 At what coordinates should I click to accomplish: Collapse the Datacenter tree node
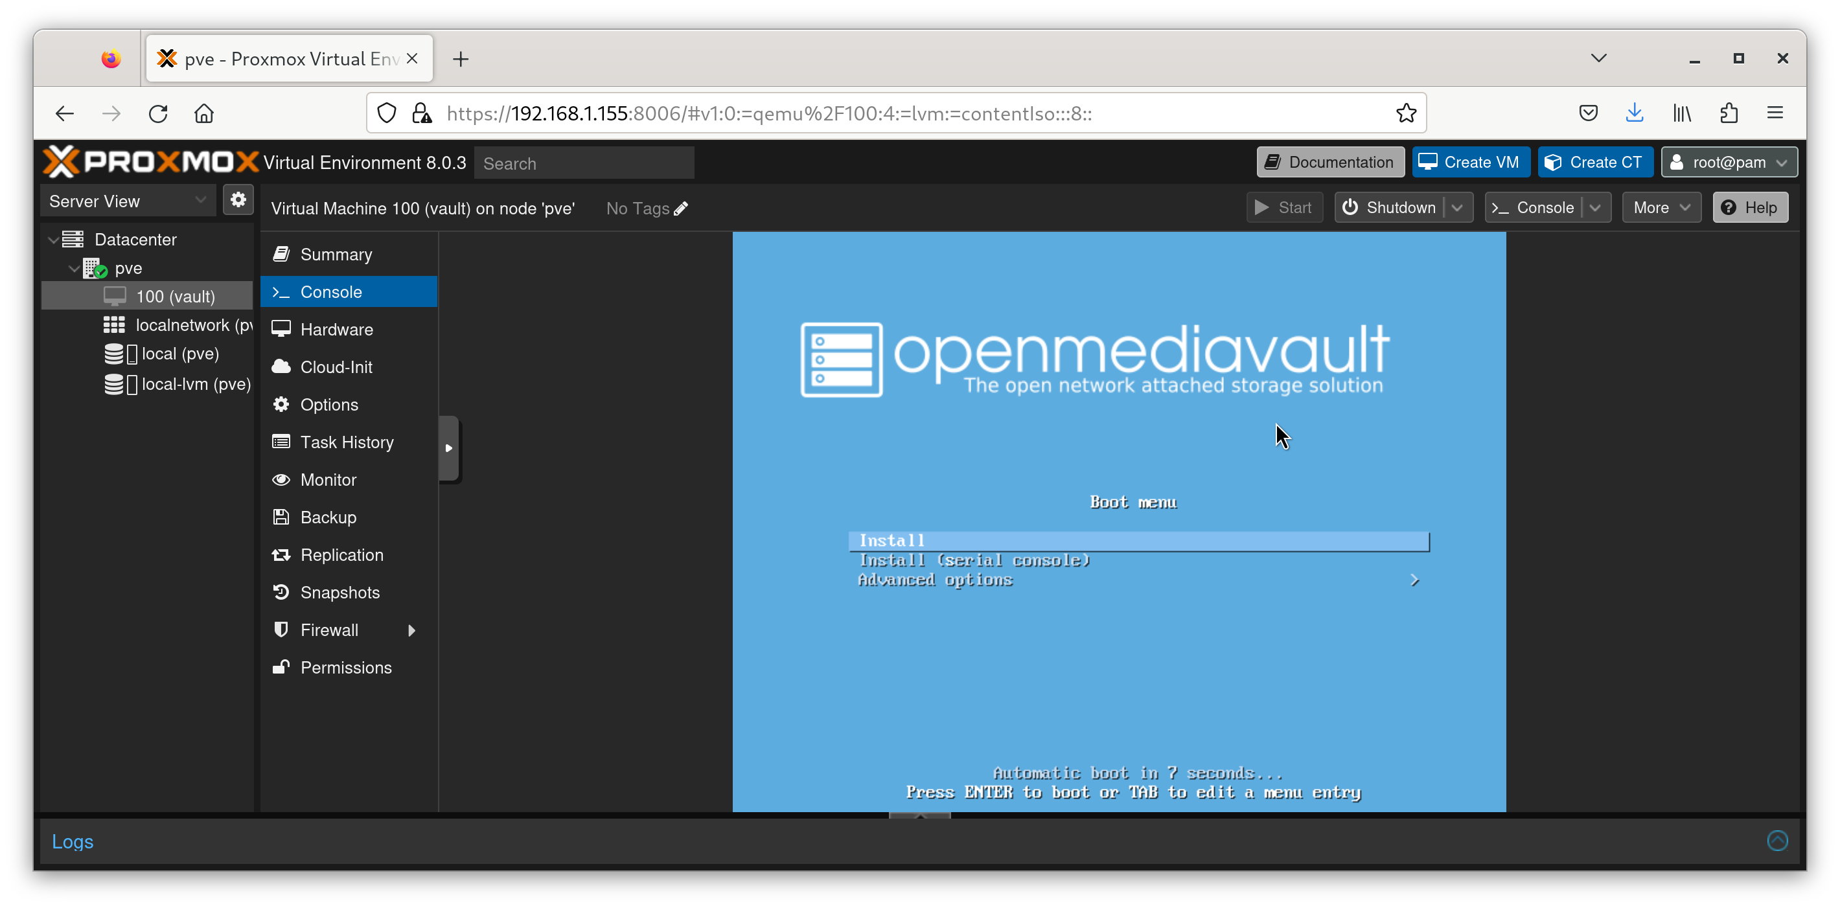coord(53,240)
